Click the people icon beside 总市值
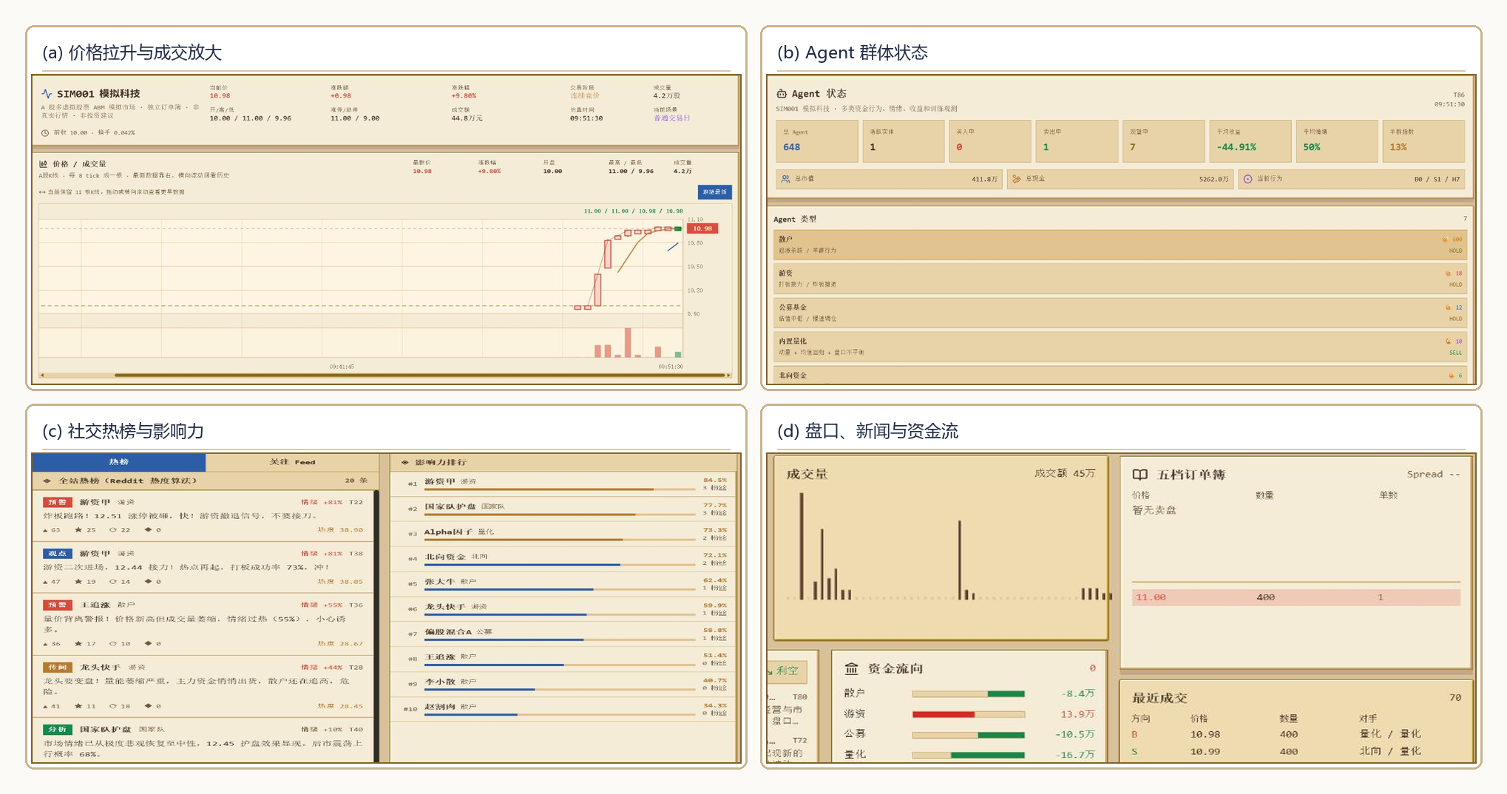Viewport: 1507px width, 794px height. pyautogui.click(x=785, y=179)
